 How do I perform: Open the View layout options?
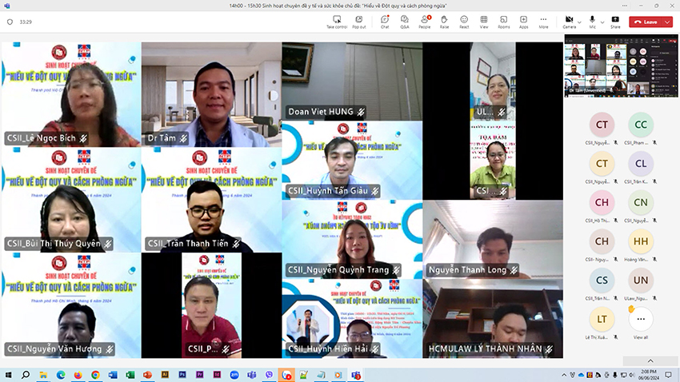pos(484,22)
